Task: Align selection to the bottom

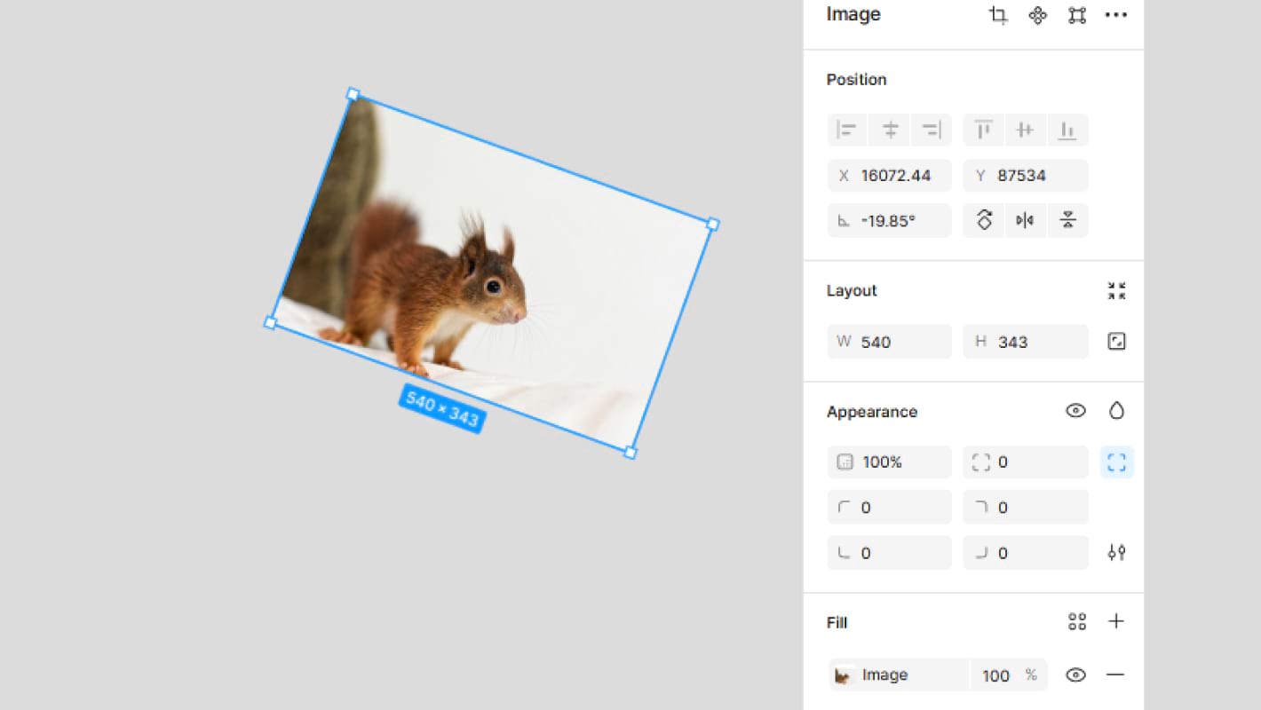Action: (1067, 130)
